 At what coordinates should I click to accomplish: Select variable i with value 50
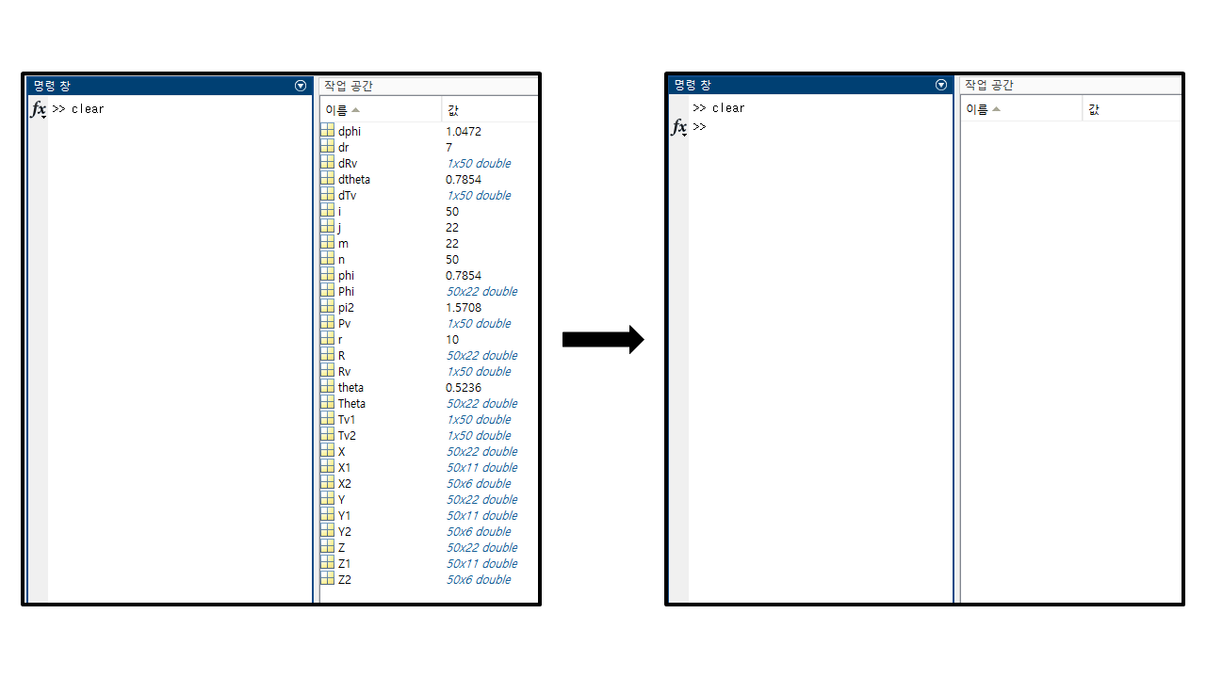tap(340, 211)
